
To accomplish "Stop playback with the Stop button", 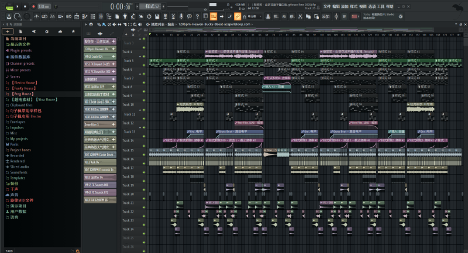I will [25, 6].
